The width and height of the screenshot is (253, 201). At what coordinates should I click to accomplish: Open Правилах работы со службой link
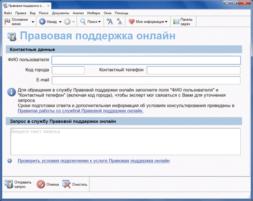point(80,111)
